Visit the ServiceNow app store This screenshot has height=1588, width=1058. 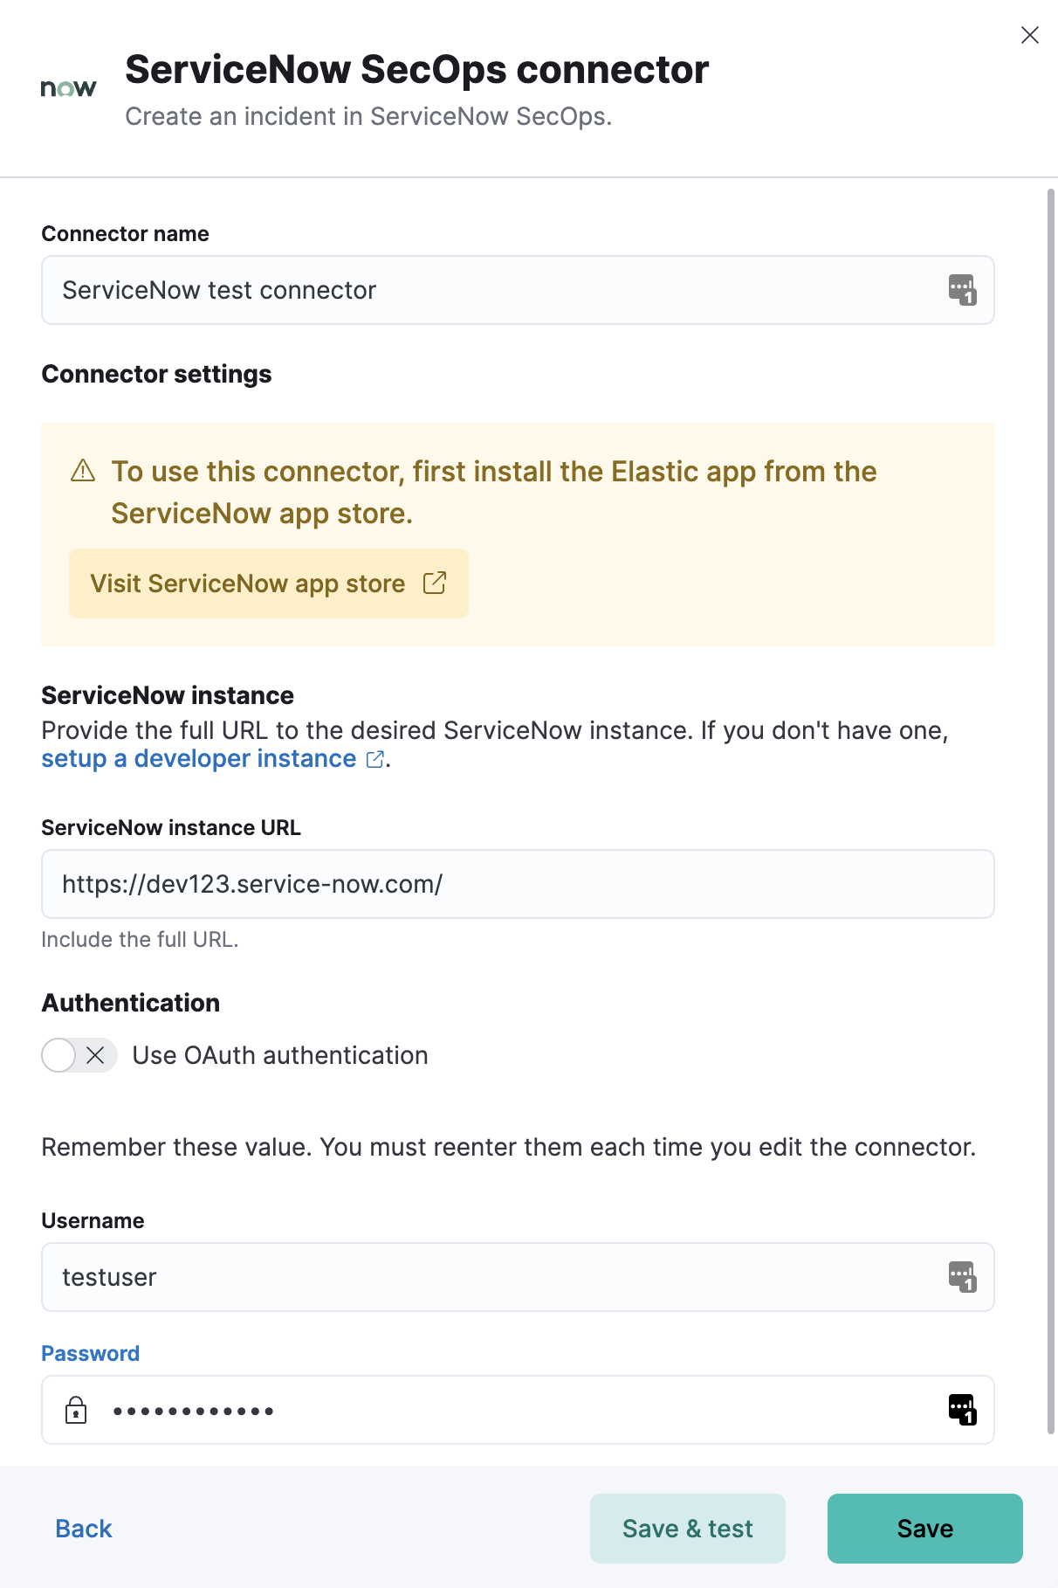pos(249,583)
